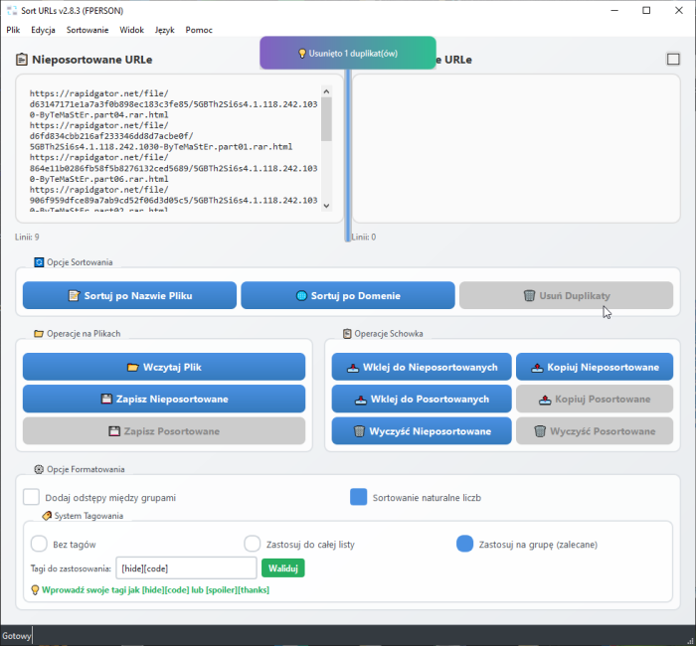Click the unsorted URL list scrollbar

tap(326, 149)
